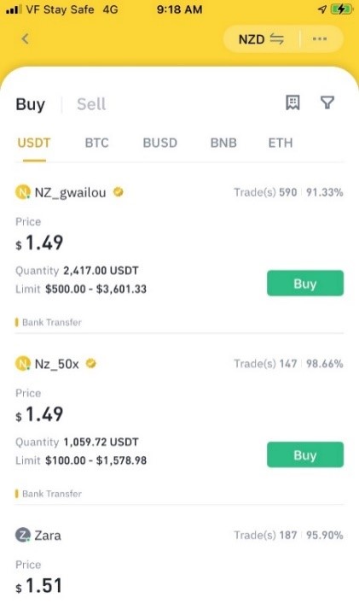Open the three-dots more menu
The image size is (359, 615).
click(320, 38)
